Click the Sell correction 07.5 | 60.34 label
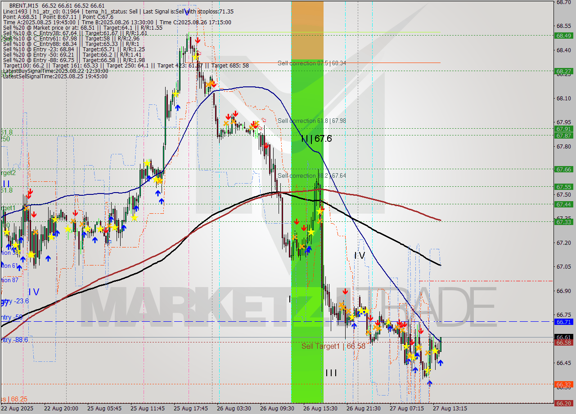This screenshot has width=576, height=414. pyautogui.click(x=311, y=64)
